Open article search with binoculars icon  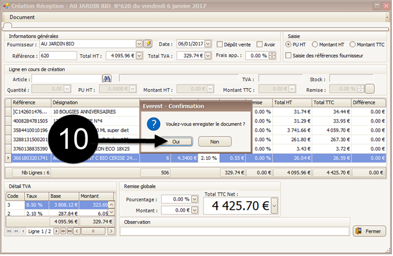[x=107, y=79]
